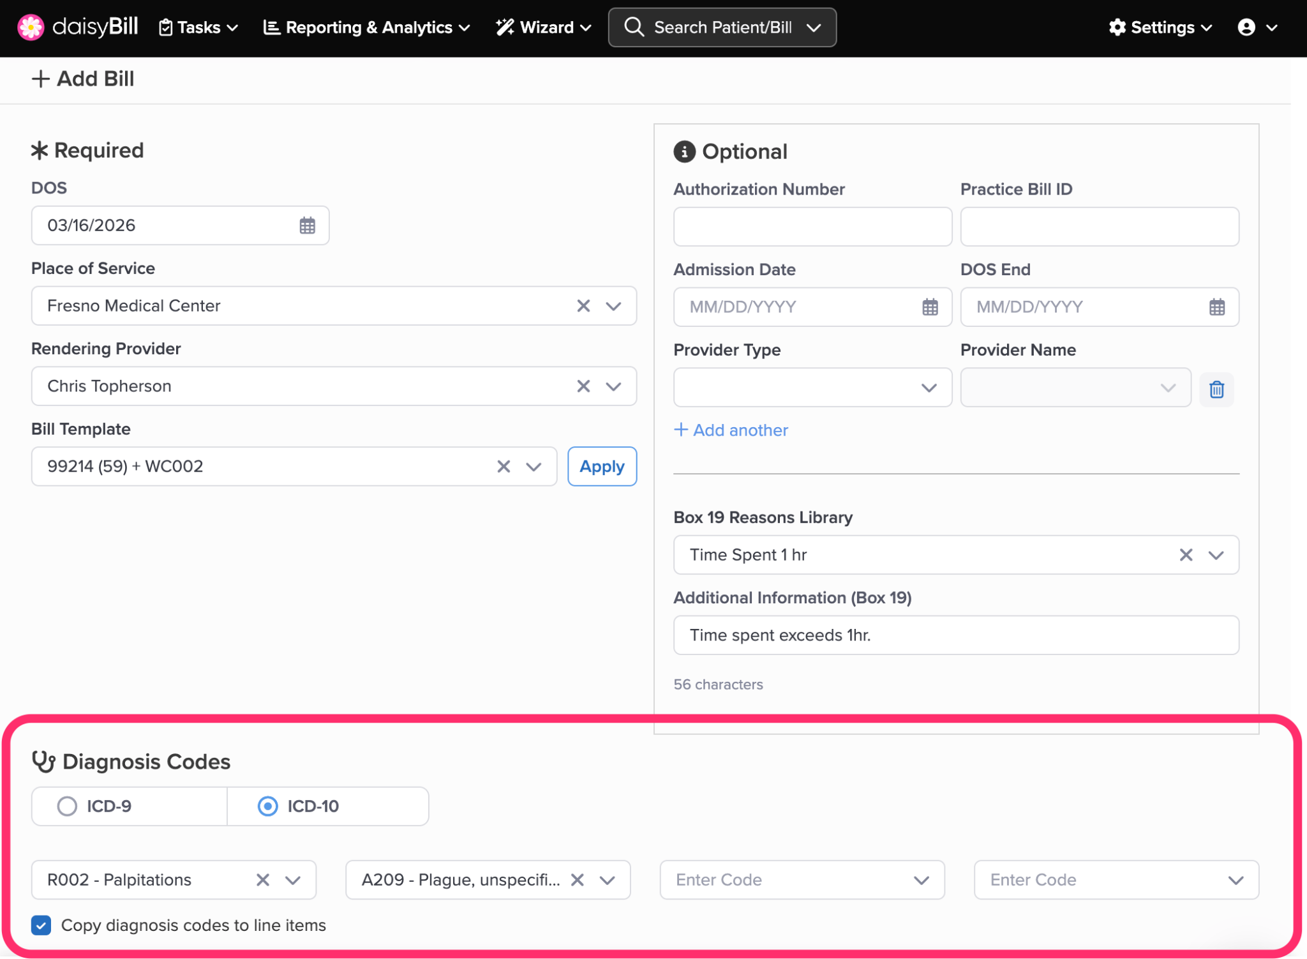This screenshot has height=959, width=1307.
Task: Clear the Time Spent 1 hr reason
Action: [x=1186, y=555]
